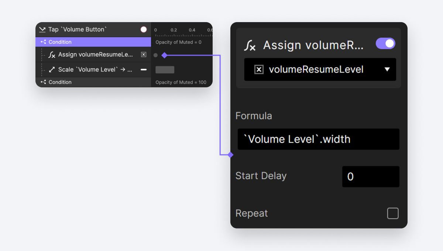Select the Assign volumeResumeLe... response row

coord(93,55)
